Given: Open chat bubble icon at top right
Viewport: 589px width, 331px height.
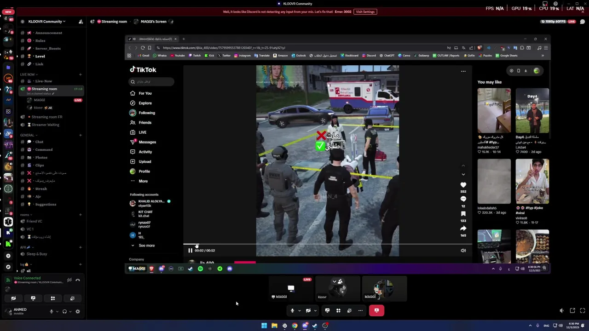Looking at the screenshot, I should [582, 22].
